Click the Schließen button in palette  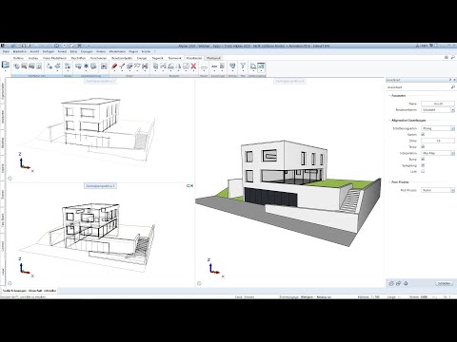click(x=444, y=283)
